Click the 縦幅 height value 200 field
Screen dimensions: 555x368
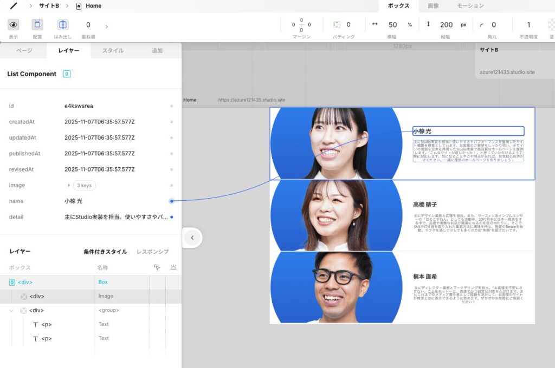click(x=446, y=25)
